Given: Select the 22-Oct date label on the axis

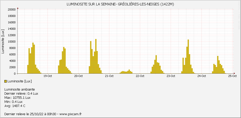Looking at the screenshot, I should 140,76.
